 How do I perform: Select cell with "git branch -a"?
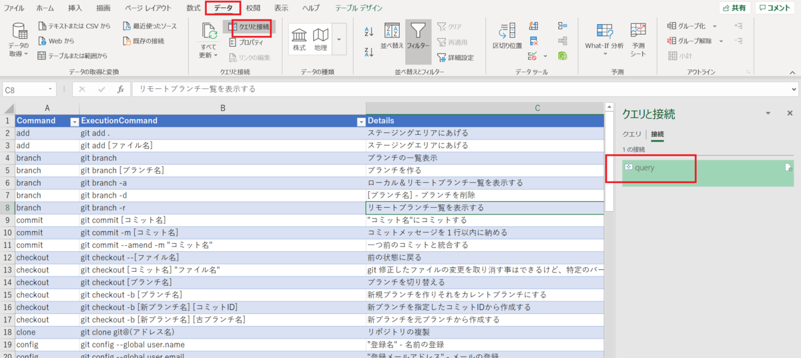(222, 182)
